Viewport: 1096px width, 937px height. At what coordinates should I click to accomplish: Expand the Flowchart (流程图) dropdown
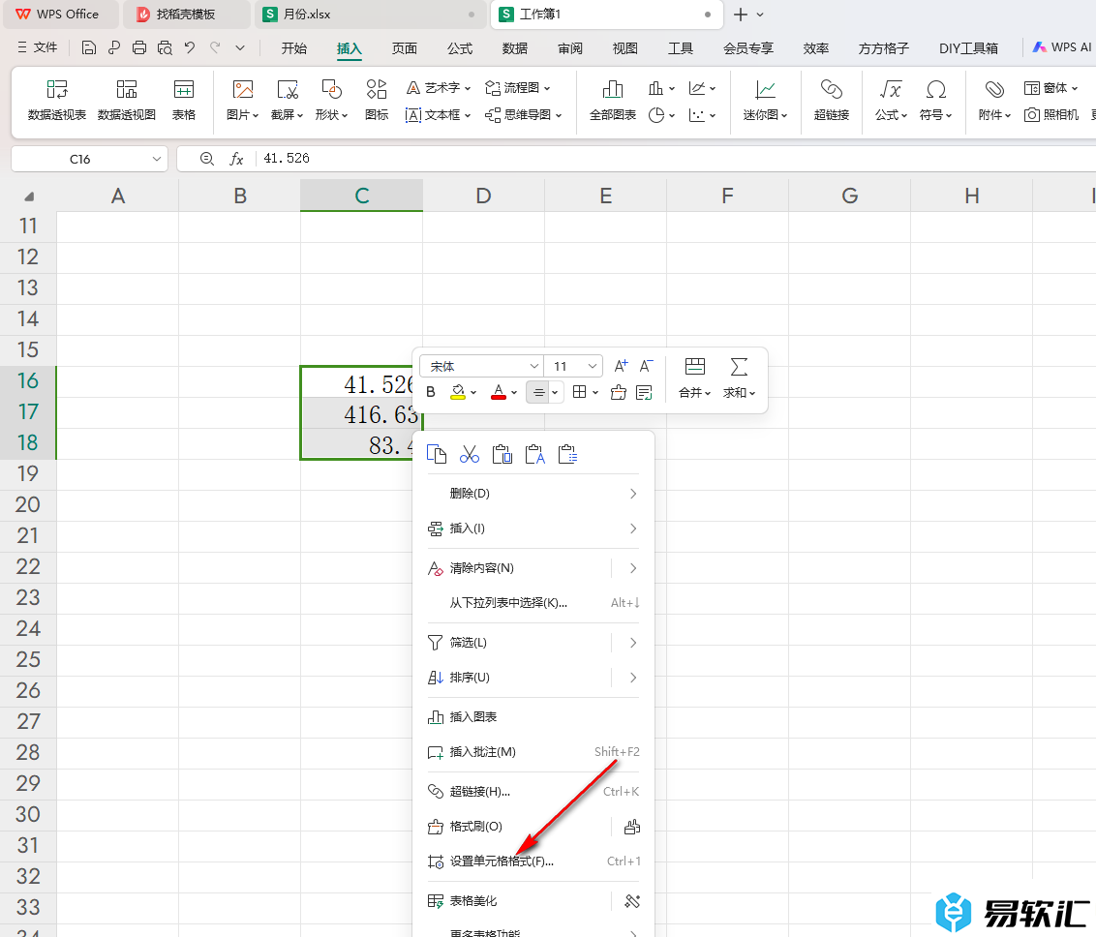(547, 88)
